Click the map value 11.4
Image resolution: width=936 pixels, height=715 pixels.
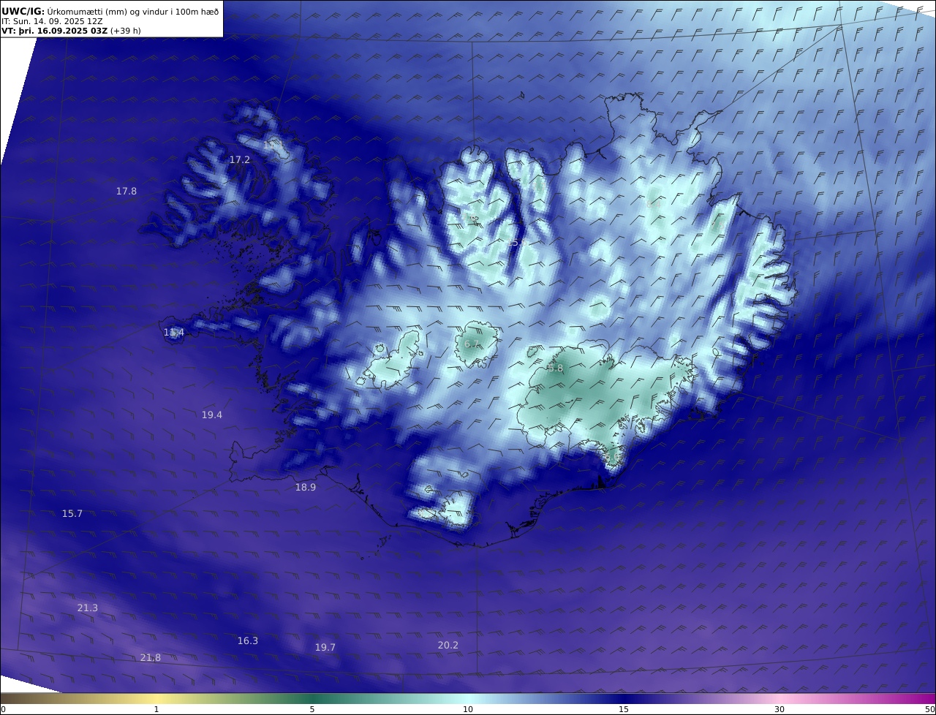174,333
